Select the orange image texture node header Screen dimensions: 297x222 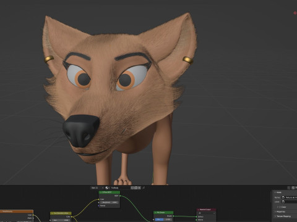tap(17, 212)
